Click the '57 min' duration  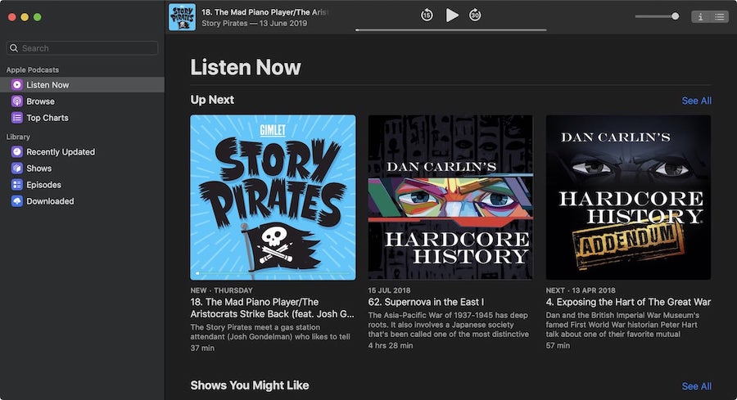pyautogui.click(x=558, y=345)
